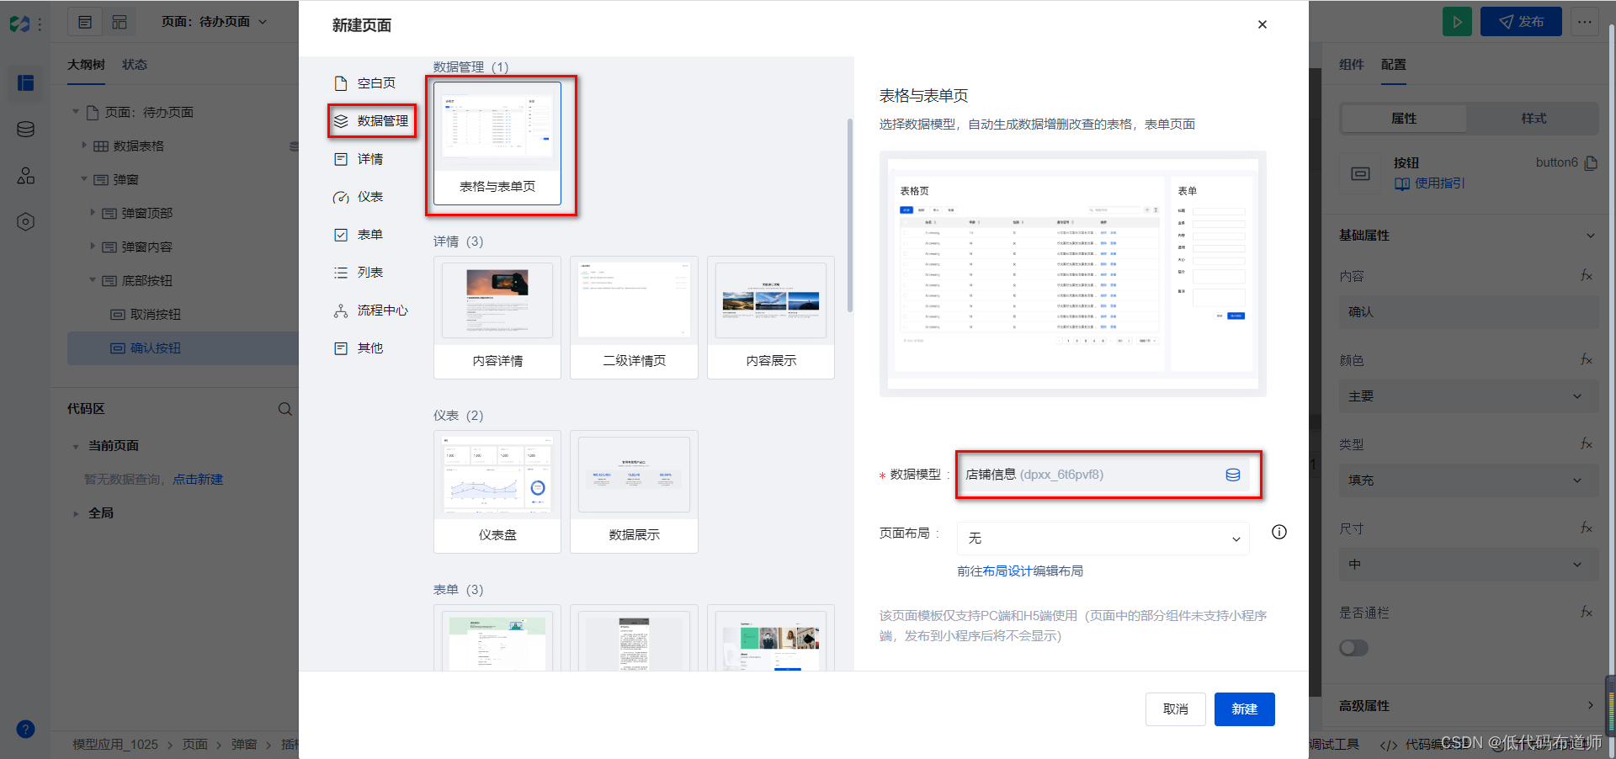1616x759 pixels.
Task: Open the 仪表 template category
Action: 359,197
